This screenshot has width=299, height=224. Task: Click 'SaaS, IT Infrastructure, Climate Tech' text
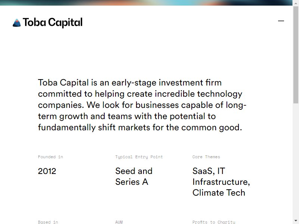pyautogui.click(x=221, y=182)
